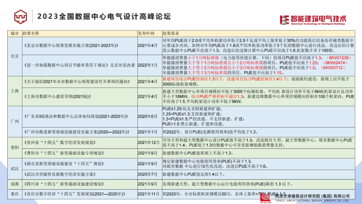The height and width of the screenshot is (204, 362).
Task: Click 《贵阳市"十四五"新型基础设施专项规划》 policy name
Action: point(64,153)
